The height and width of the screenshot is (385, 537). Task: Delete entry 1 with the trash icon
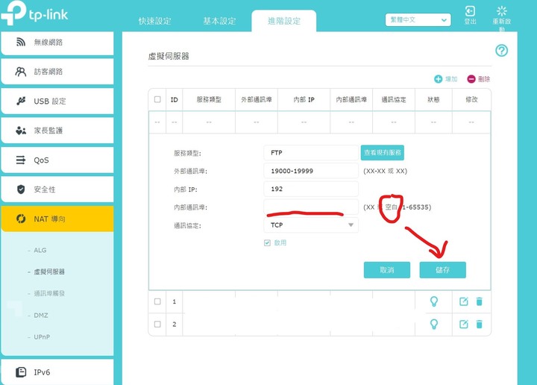point(479,301)
